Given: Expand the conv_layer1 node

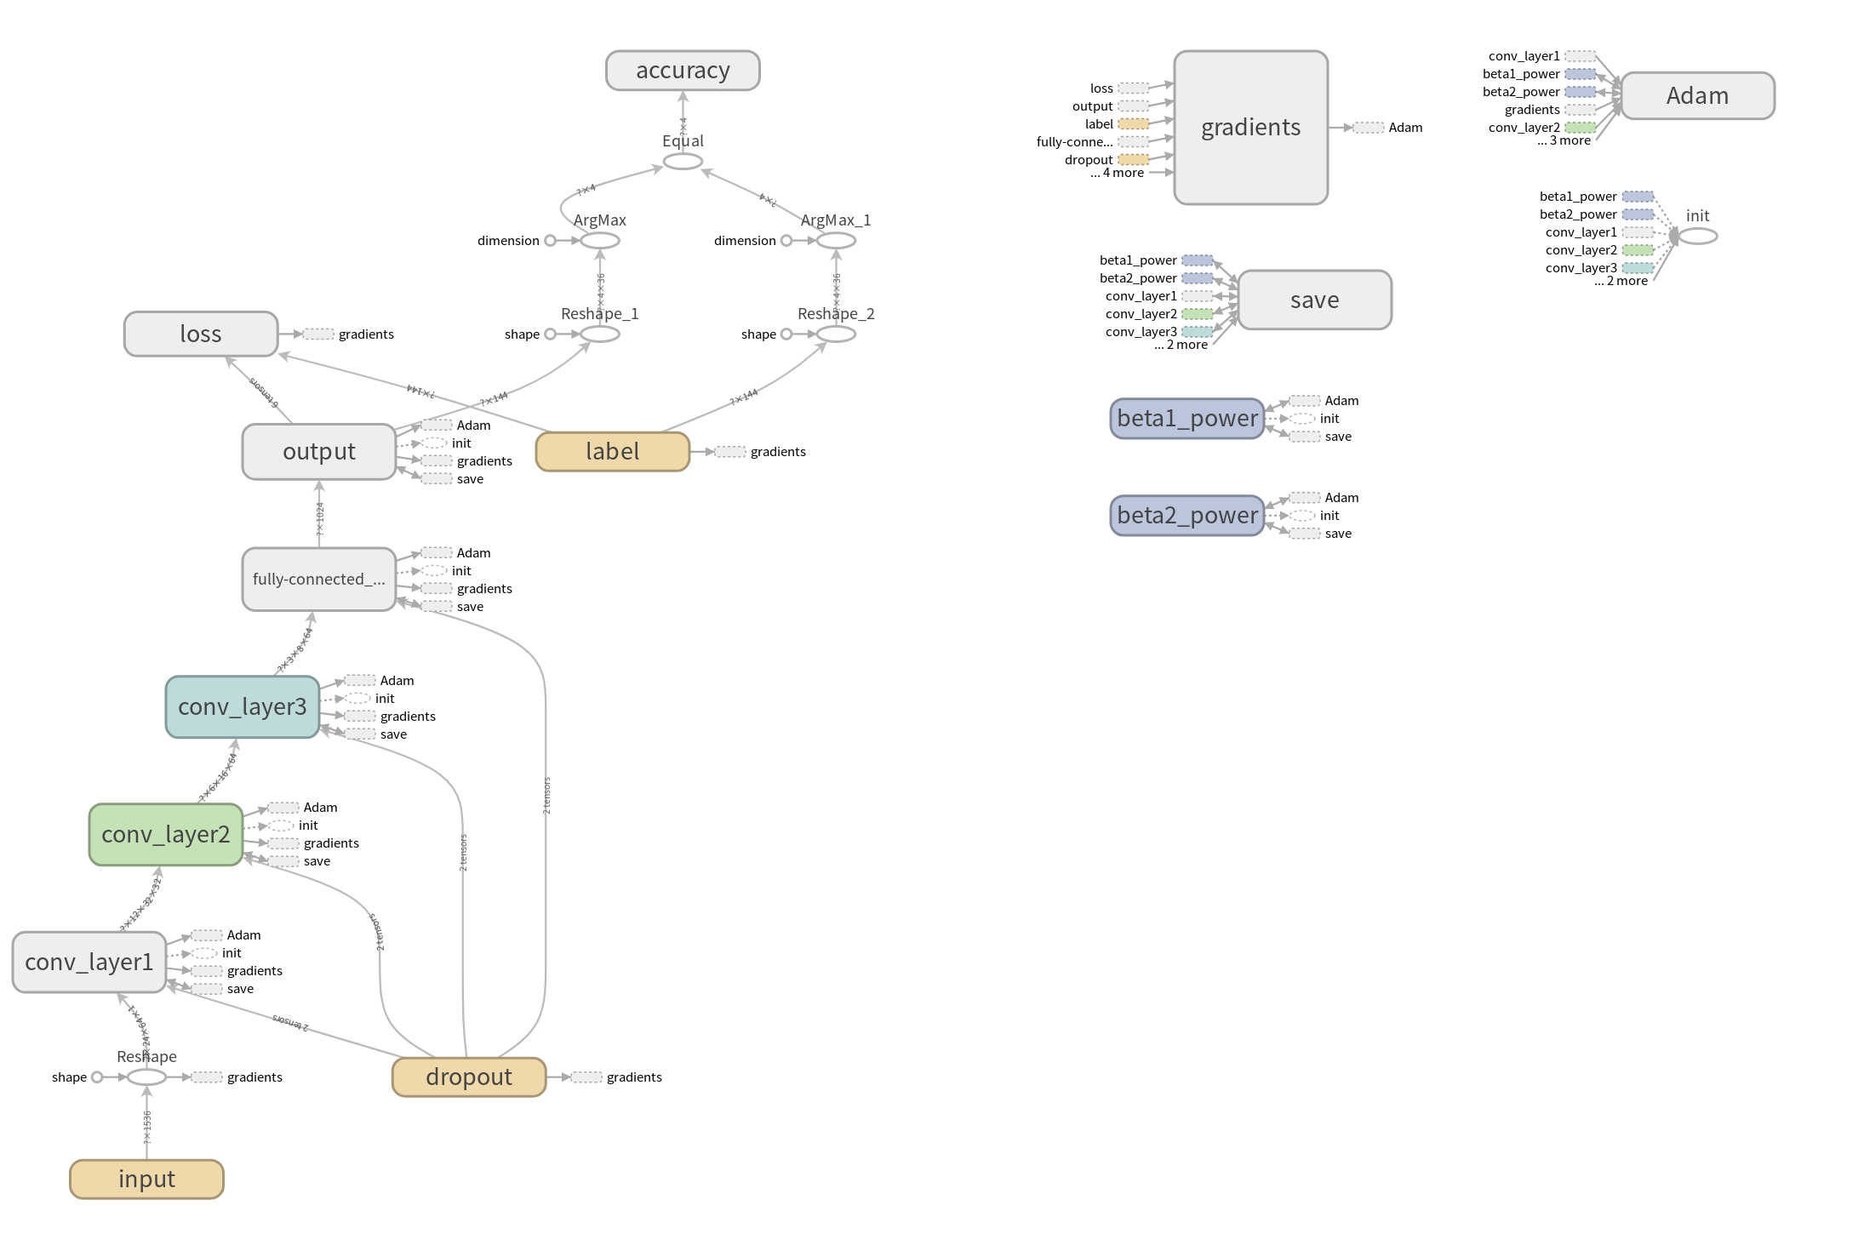Looking at the screenshot, I should tap(89, 962).
